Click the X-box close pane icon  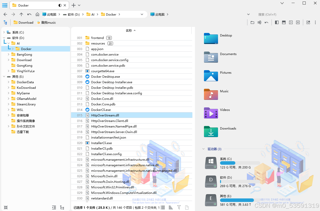[298, 22]
